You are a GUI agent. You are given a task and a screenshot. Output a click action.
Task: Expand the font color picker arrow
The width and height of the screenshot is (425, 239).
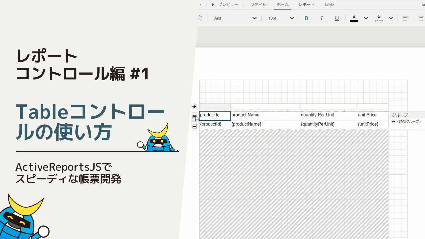tap(366, 18)
